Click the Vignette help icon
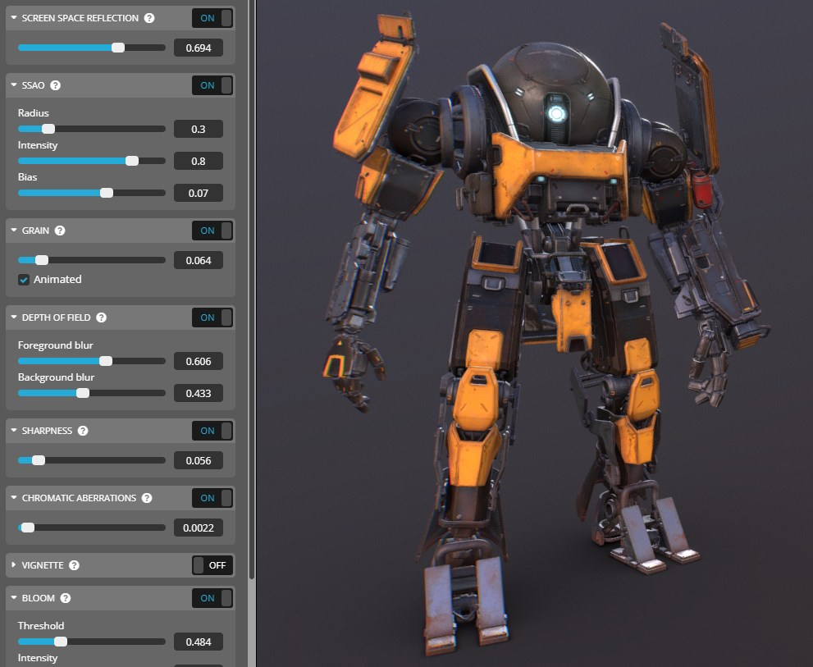 click(74, 565)
